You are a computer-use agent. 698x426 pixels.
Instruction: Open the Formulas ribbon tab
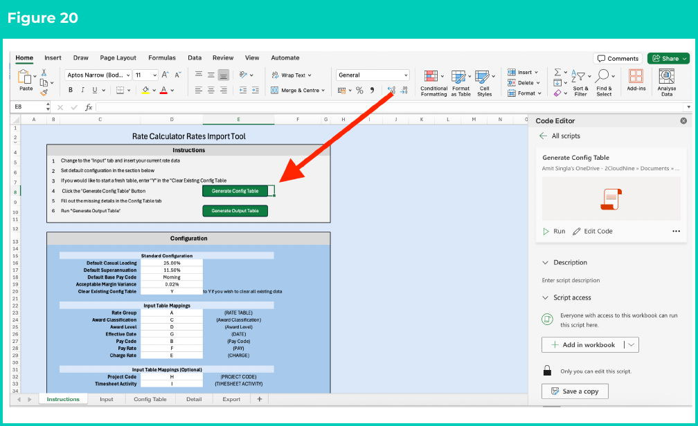coord(162,58)
